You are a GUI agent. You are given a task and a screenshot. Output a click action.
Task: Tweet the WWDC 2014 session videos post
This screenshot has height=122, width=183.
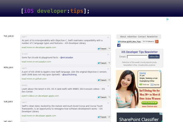tap(102, 97)
